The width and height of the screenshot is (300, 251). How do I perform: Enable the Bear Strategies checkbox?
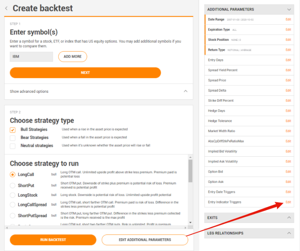coord(13,138)
